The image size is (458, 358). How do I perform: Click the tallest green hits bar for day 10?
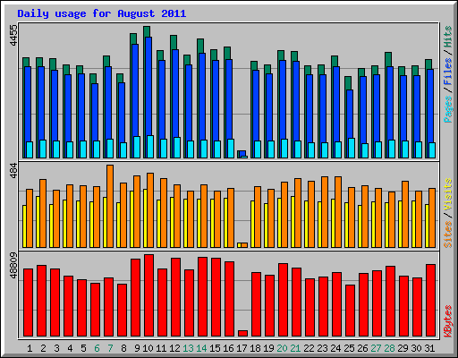click(x=147, y=31)
